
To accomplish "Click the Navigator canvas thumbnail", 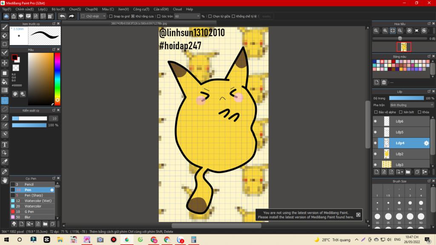I will 404,47.
